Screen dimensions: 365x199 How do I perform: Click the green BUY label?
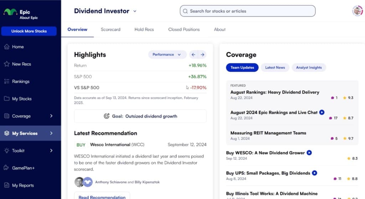click(81, 145)
